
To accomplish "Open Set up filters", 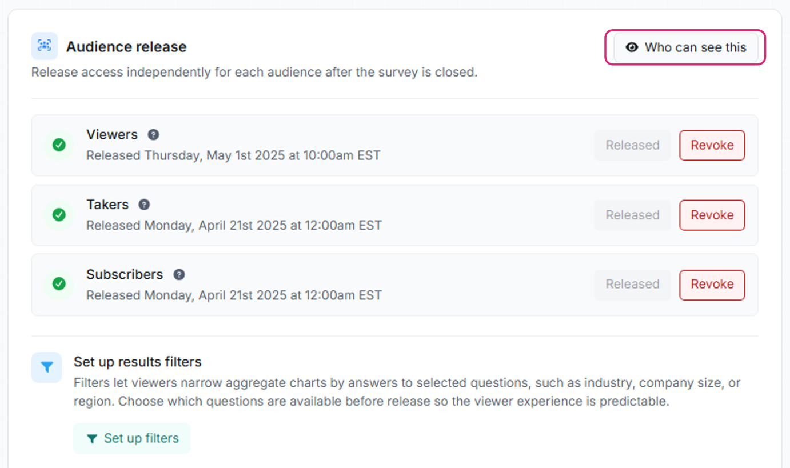I will (x=132, y=438).
